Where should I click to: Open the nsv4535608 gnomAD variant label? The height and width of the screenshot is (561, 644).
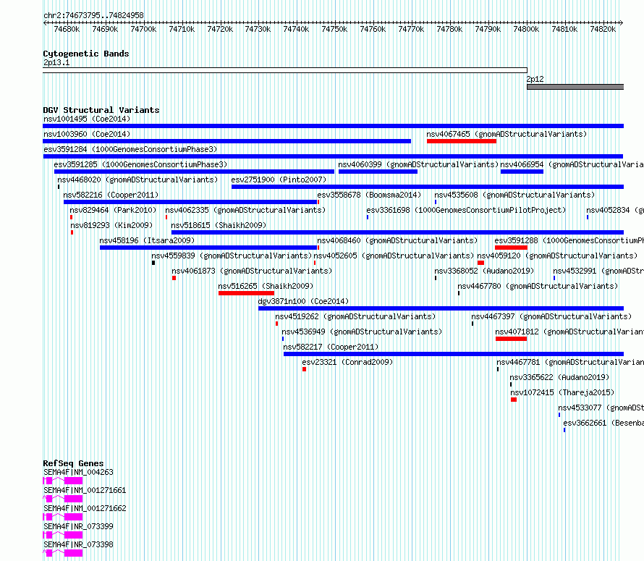(514, 195)
